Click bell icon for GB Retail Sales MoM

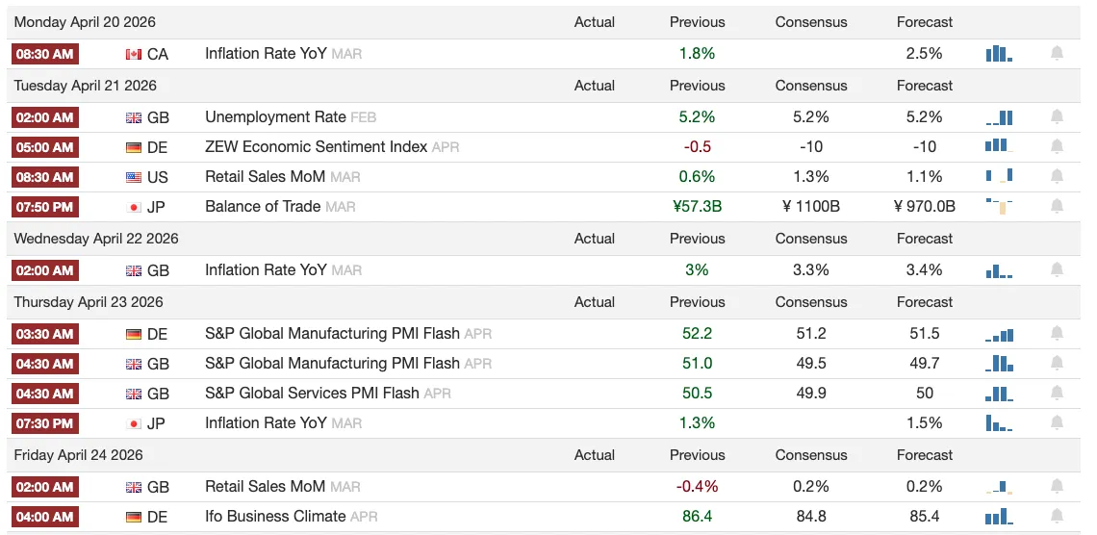(x=1057, y=487)
